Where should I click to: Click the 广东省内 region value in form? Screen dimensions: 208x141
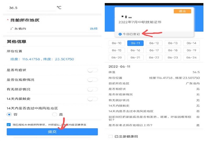tap(18, 29)
